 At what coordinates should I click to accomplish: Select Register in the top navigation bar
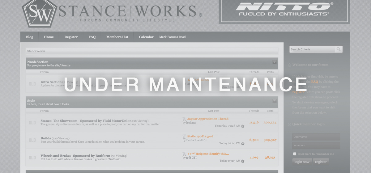[71, 37]
